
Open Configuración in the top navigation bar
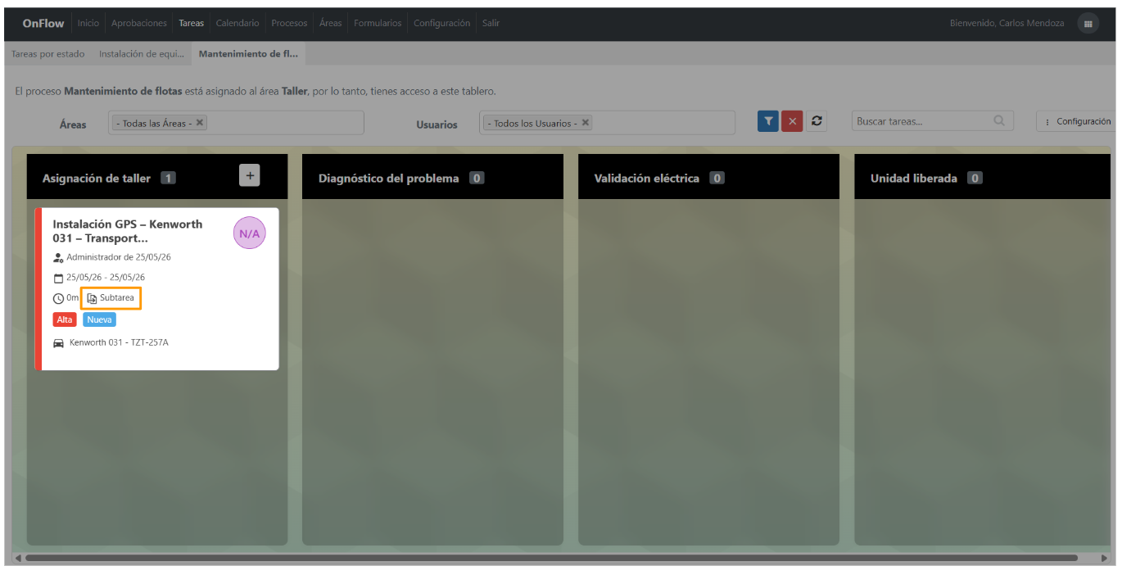(x=442, y=24)
